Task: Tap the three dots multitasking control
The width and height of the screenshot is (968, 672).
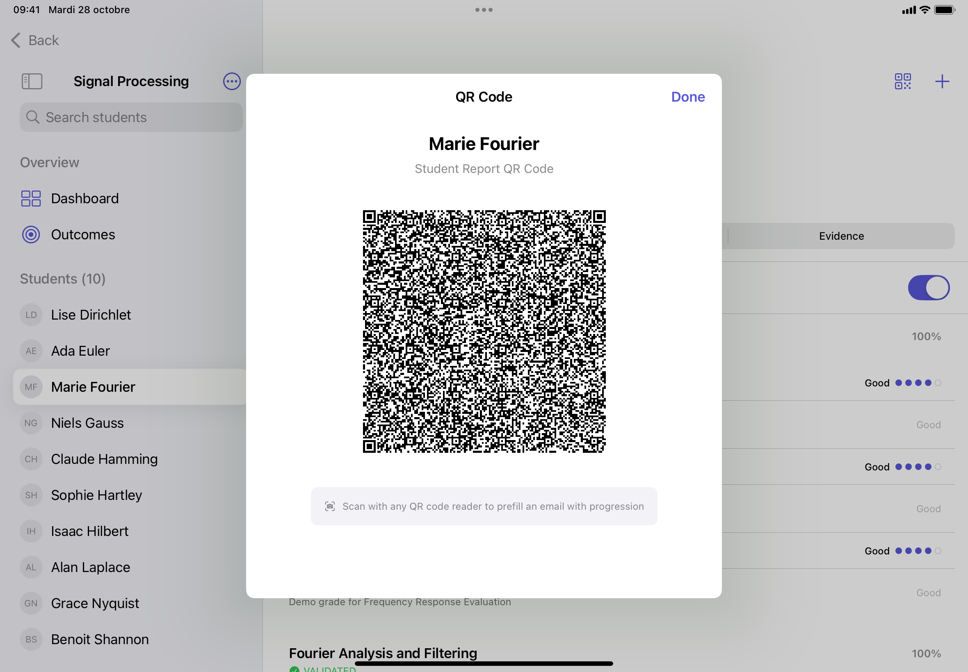Action: coord(484,10)
